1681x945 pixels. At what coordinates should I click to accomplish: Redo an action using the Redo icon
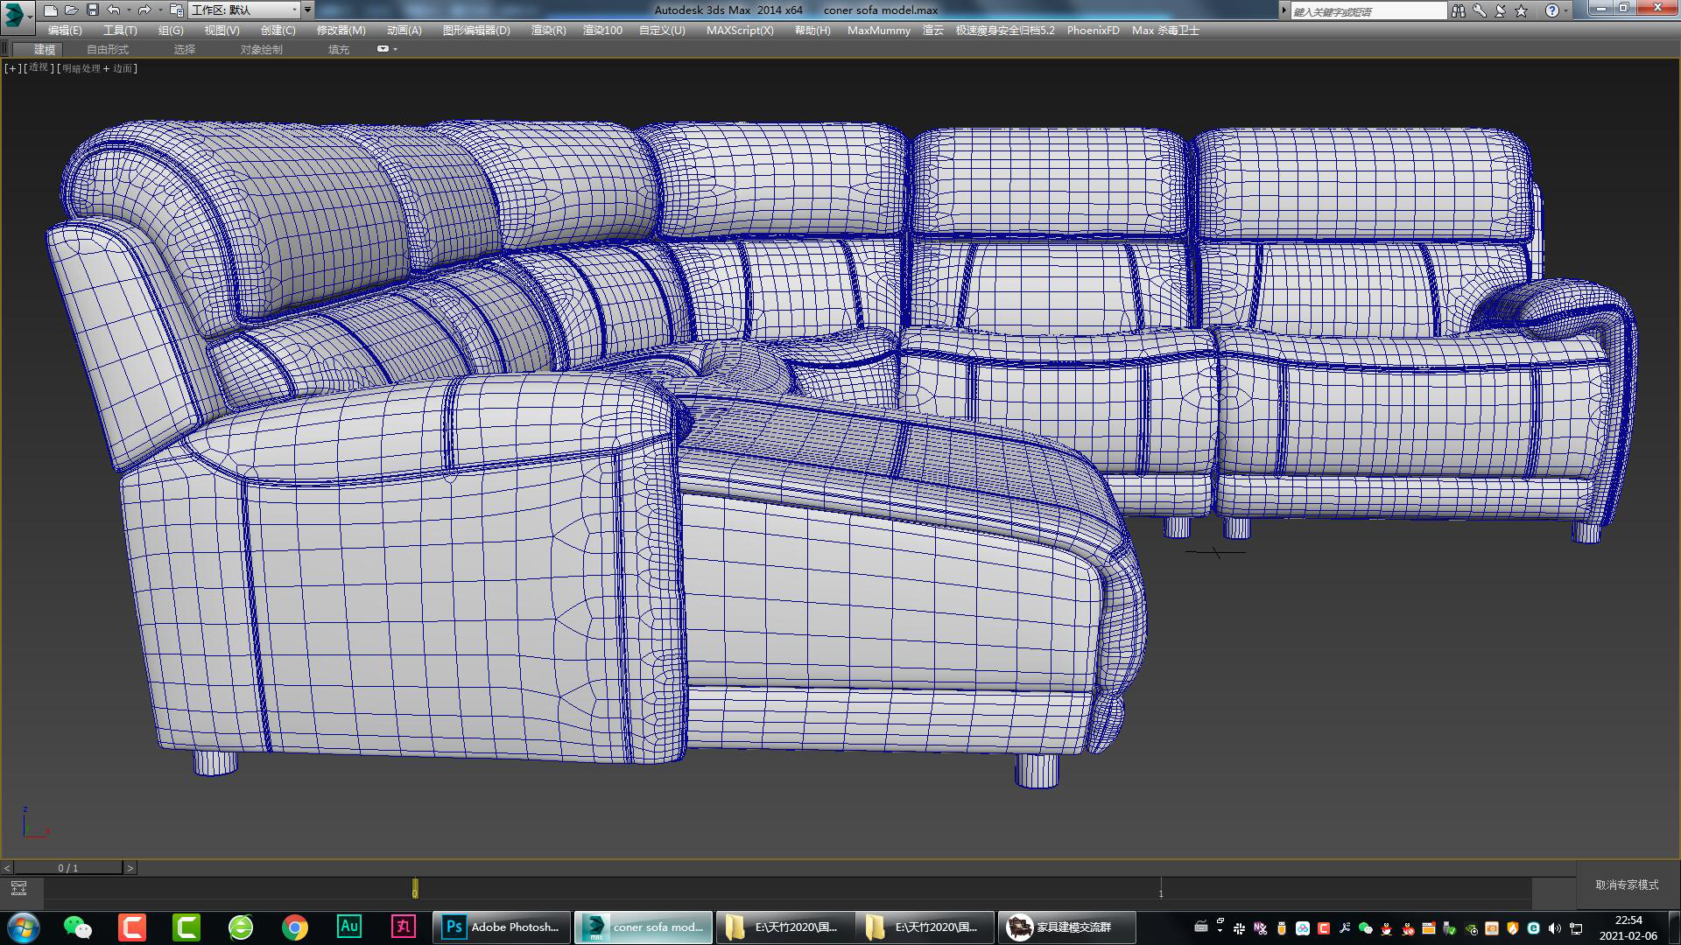click(144, 10)
